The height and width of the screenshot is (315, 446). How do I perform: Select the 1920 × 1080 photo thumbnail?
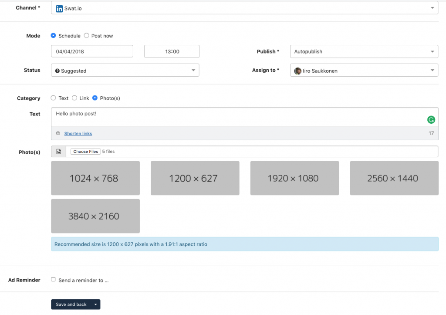tap(295, 178)
